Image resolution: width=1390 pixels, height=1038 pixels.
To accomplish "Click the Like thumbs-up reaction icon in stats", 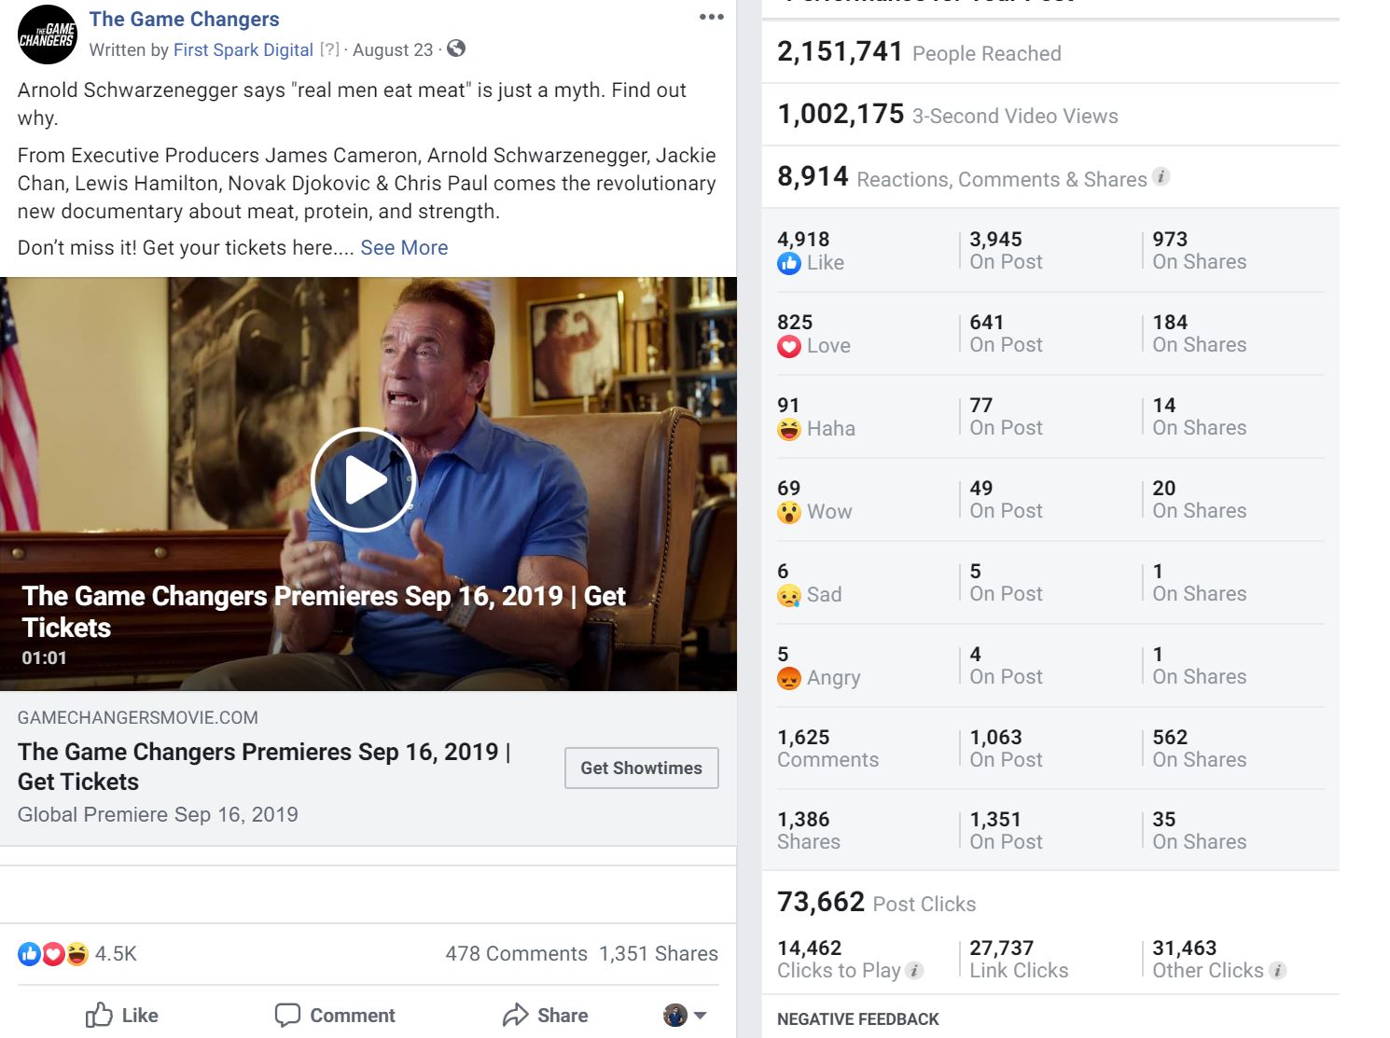I will pos(789,264).
